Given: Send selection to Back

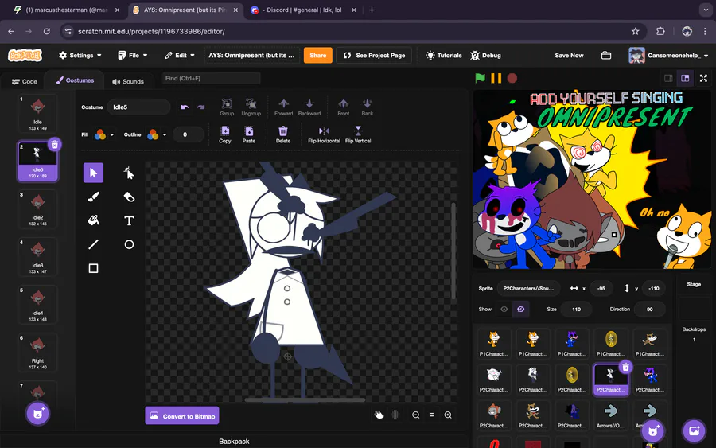Looking at the screenshot, I should coord(367,107).
